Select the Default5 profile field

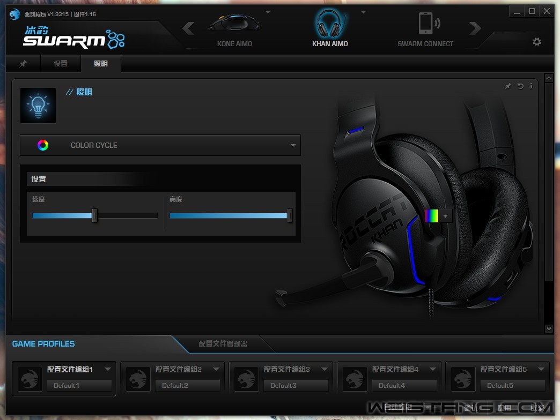click(513, 385)
